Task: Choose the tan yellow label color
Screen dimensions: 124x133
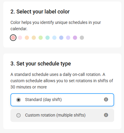Action: coord(34,38)
